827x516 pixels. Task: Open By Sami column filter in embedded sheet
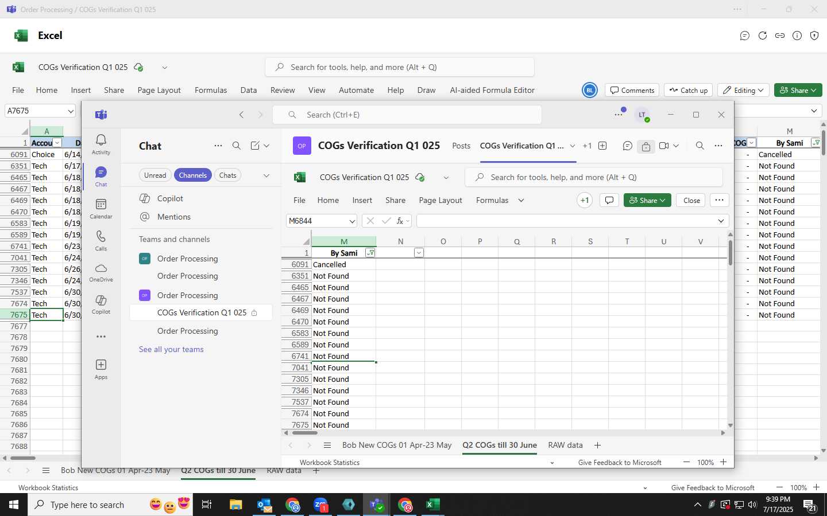click(370, 253)
